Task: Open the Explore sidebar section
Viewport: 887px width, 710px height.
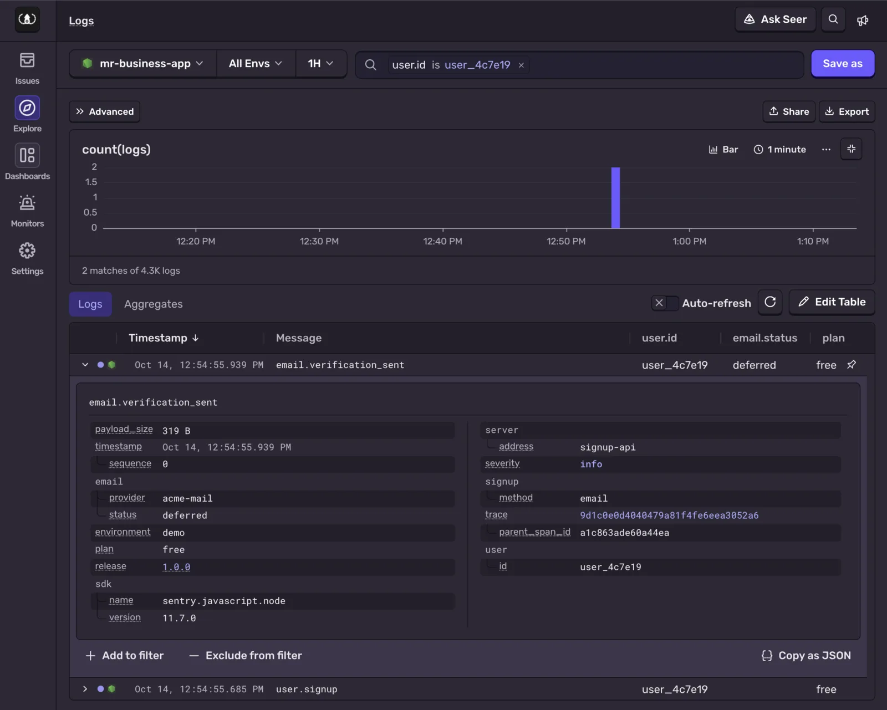Action: click(x=27, y=115)
